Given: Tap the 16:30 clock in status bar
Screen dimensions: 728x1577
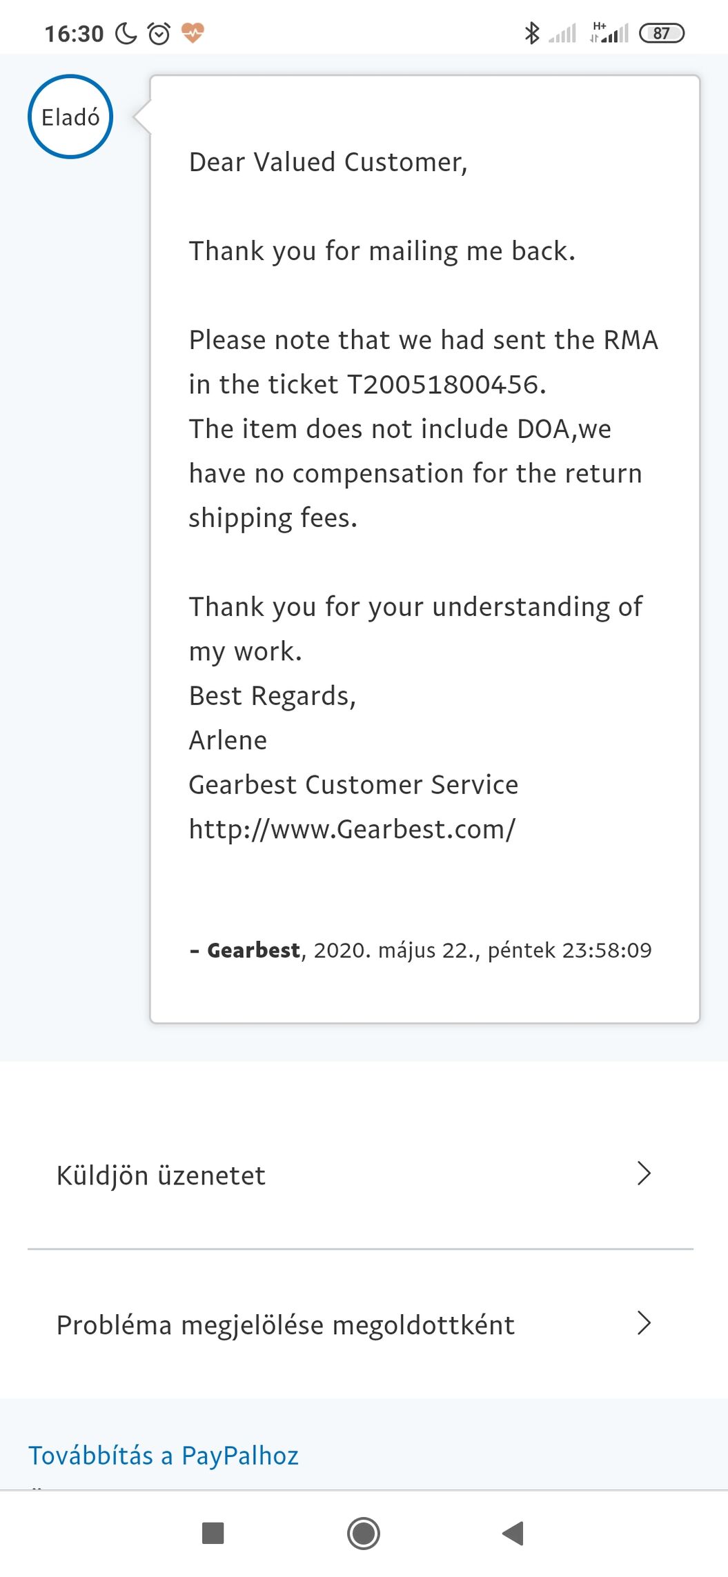Looking at the screenshot, I should 74,34.
